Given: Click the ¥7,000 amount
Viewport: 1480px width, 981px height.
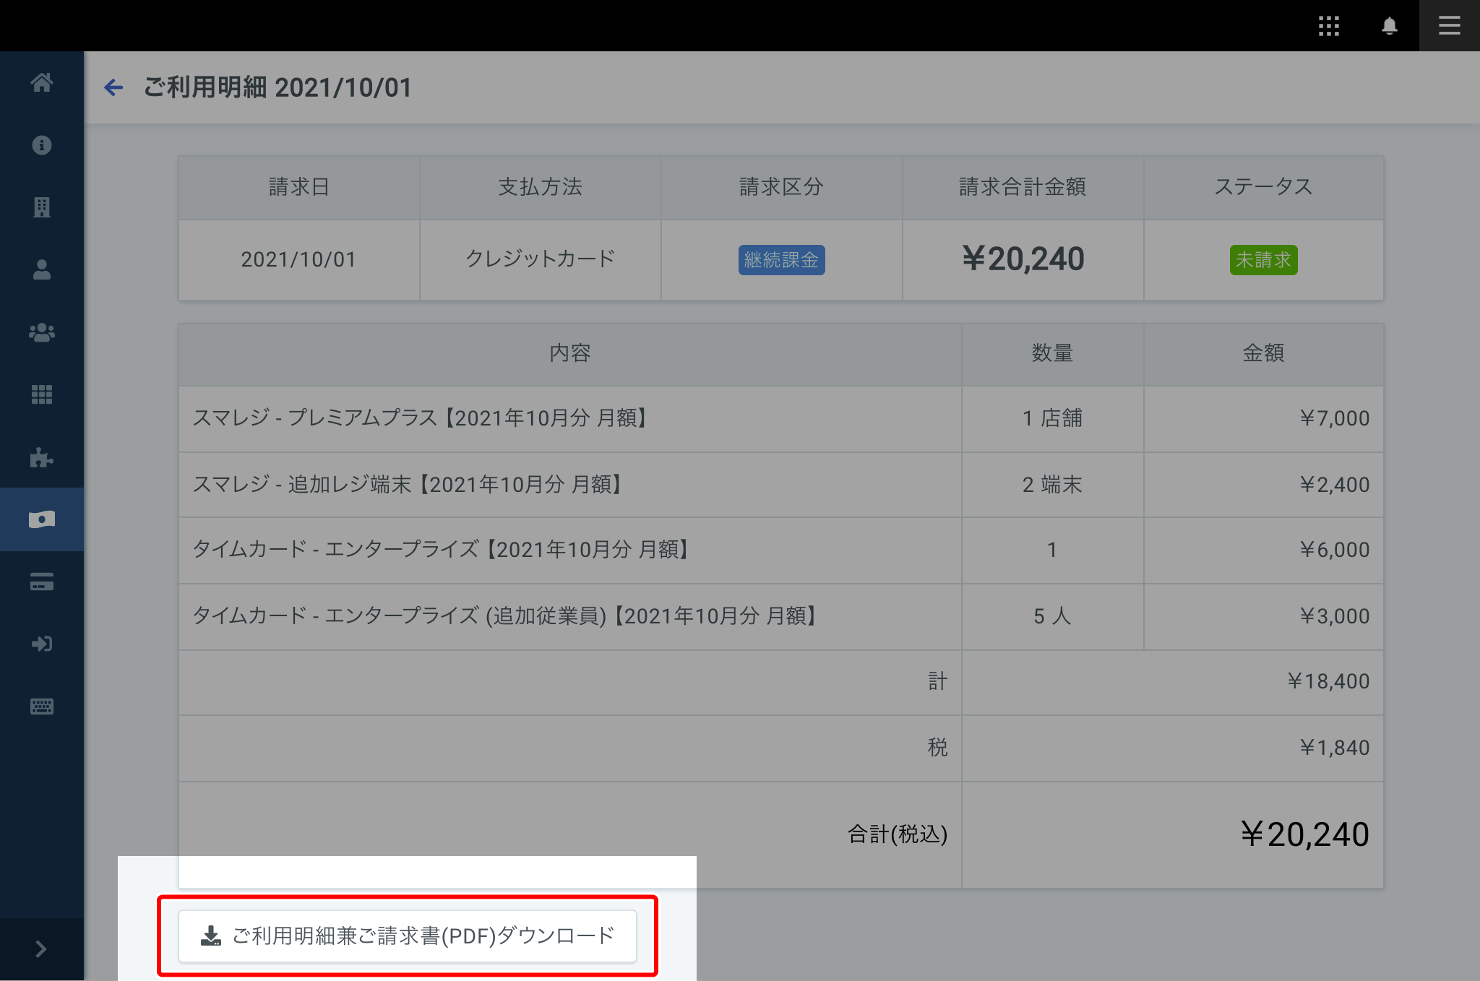Looking at the screenshot, I should tap(1334, 418).
